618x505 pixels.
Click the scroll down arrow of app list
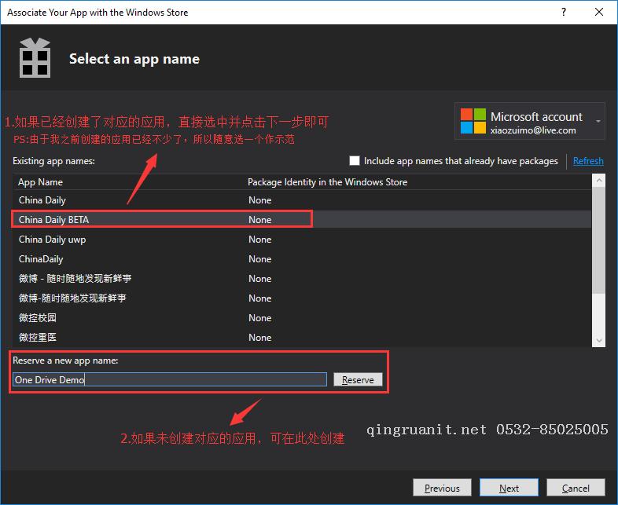pyautogui.click(x=598, y=341)
